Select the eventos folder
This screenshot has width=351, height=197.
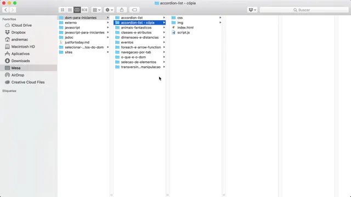tap(140, 42)
